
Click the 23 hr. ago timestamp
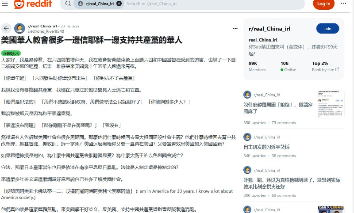point(70,26)
